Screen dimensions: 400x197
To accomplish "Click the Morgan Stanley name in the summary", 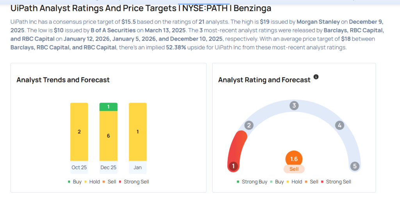I will [x=318, y=22].
